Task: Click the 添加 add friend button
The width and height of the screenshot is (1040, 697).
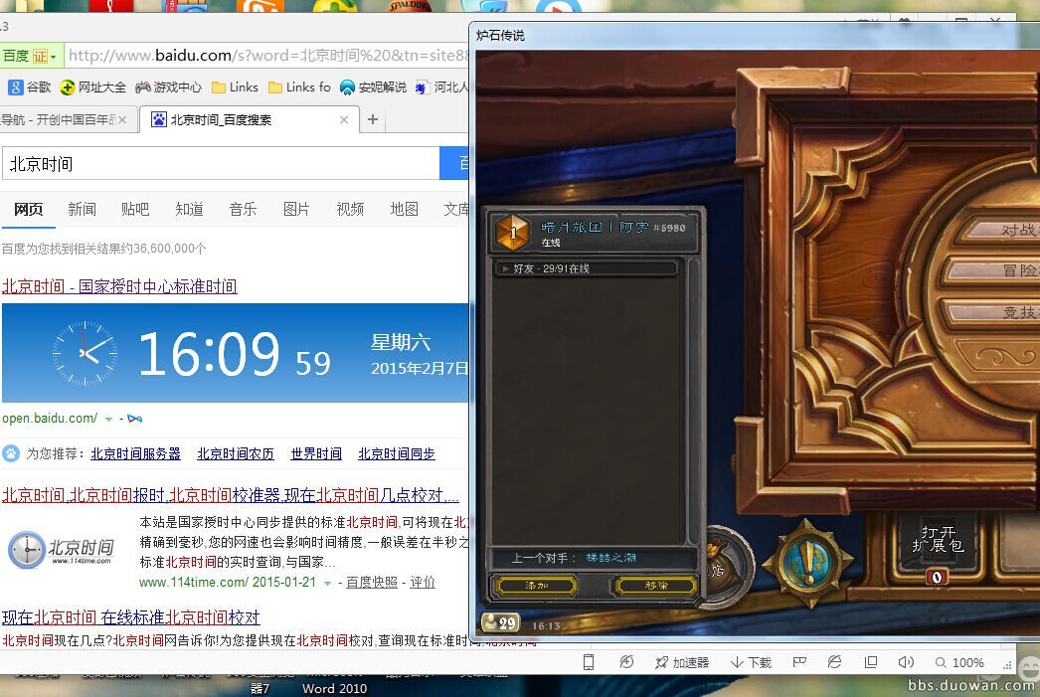Action: 536,585
